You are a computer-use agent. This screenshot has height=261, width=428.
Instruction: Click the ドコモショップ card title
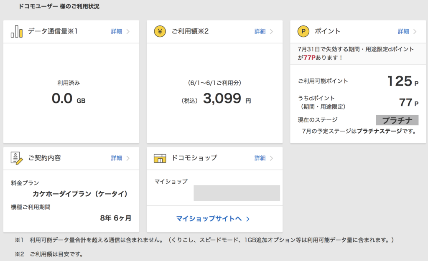194,158
